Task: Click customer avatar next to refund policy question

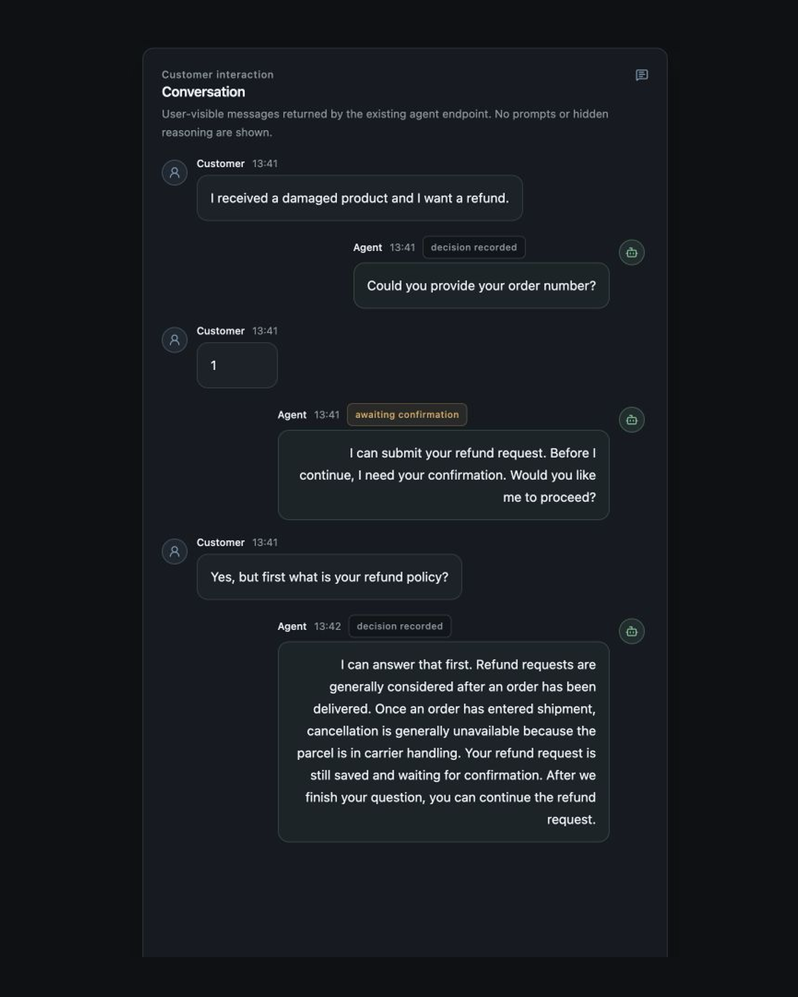Action: [174, 552]
